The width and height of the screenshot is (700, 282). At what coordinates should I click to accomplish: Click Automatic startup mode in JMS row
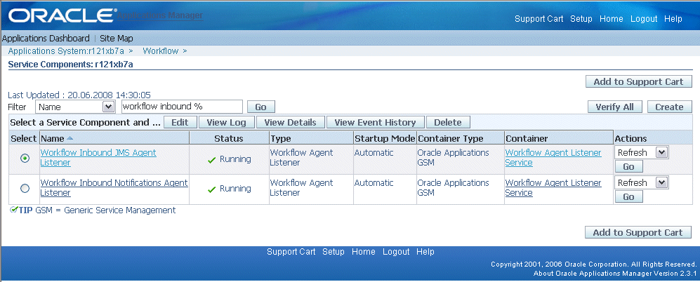click(x=374, y=153)
